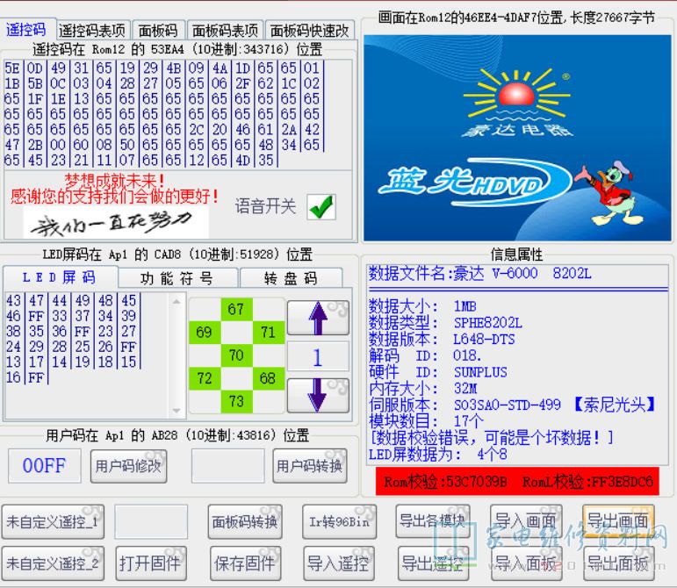Click the empty field beside 未自定义遥控_1
Viewport: 677px width, 588px height.
[x=151, y=521]
